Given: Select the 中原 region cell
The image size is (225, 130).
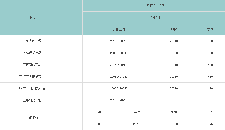Looking at the screenshot, I should pos(210,112).
